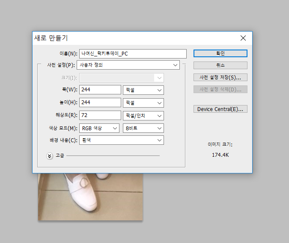Click the shoe photo canvas behind dialog
The width and height of the screenshot is (289, 243).
click(x=90, y=197)
